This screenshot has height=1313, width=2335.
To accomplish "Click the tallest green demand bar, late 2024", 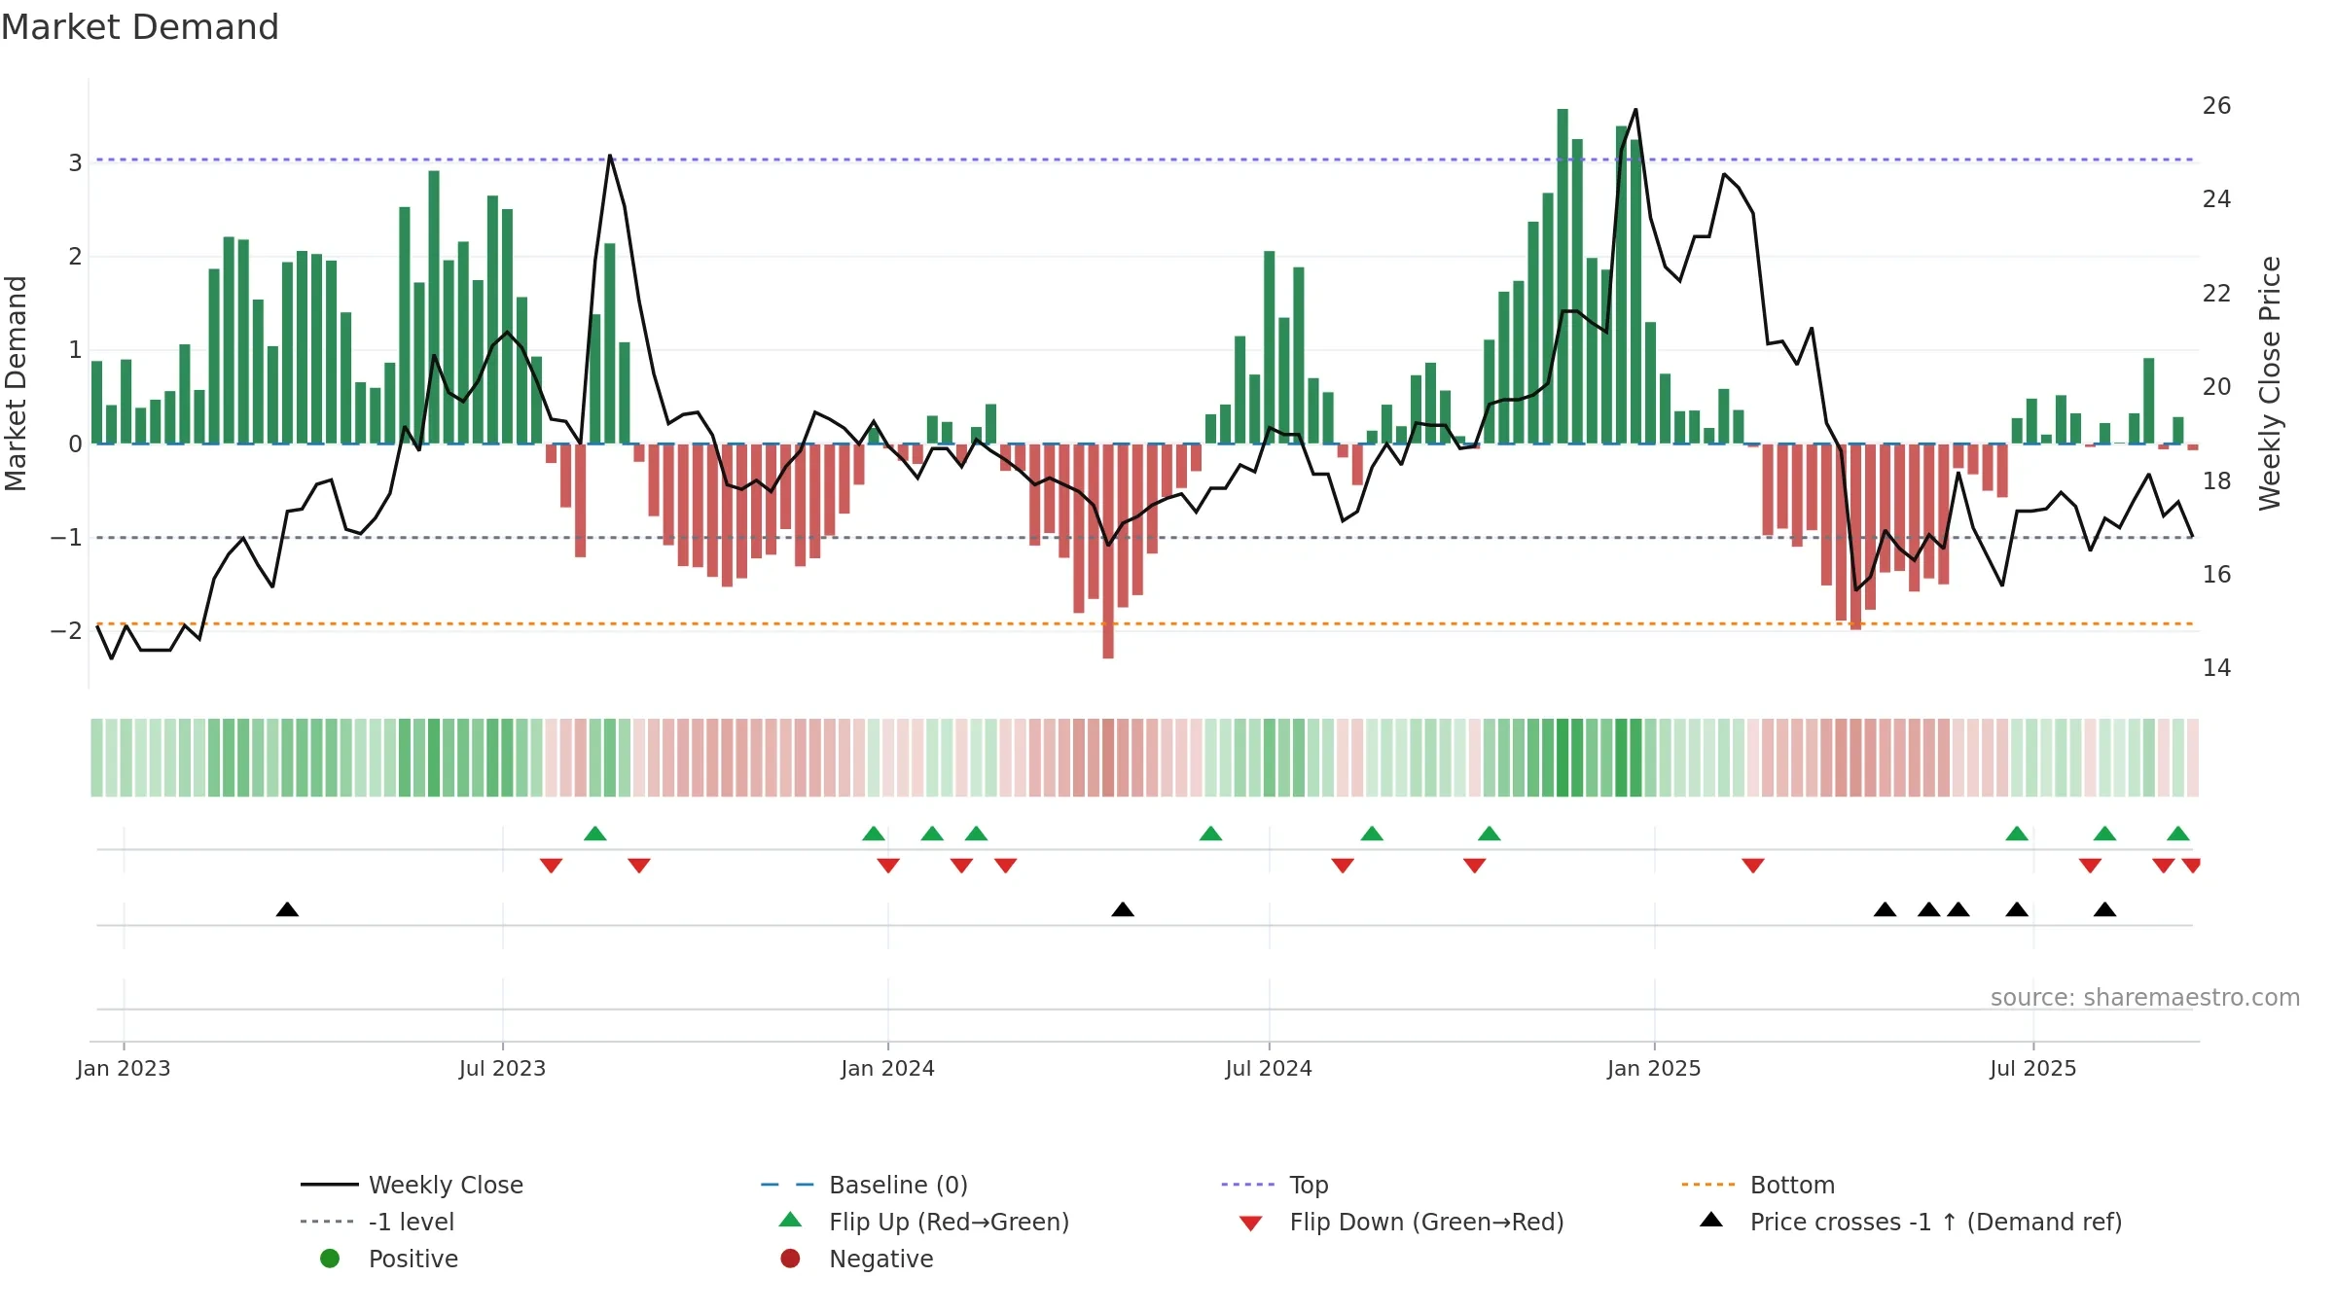I will tap(1563, 276).
